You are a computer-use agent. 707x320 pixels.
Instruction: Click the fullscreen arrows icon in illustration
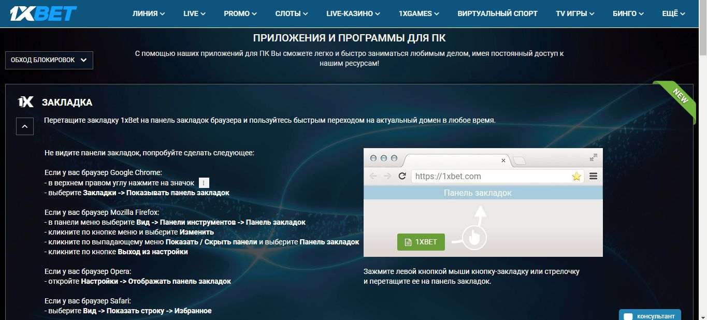pos(594,157)
